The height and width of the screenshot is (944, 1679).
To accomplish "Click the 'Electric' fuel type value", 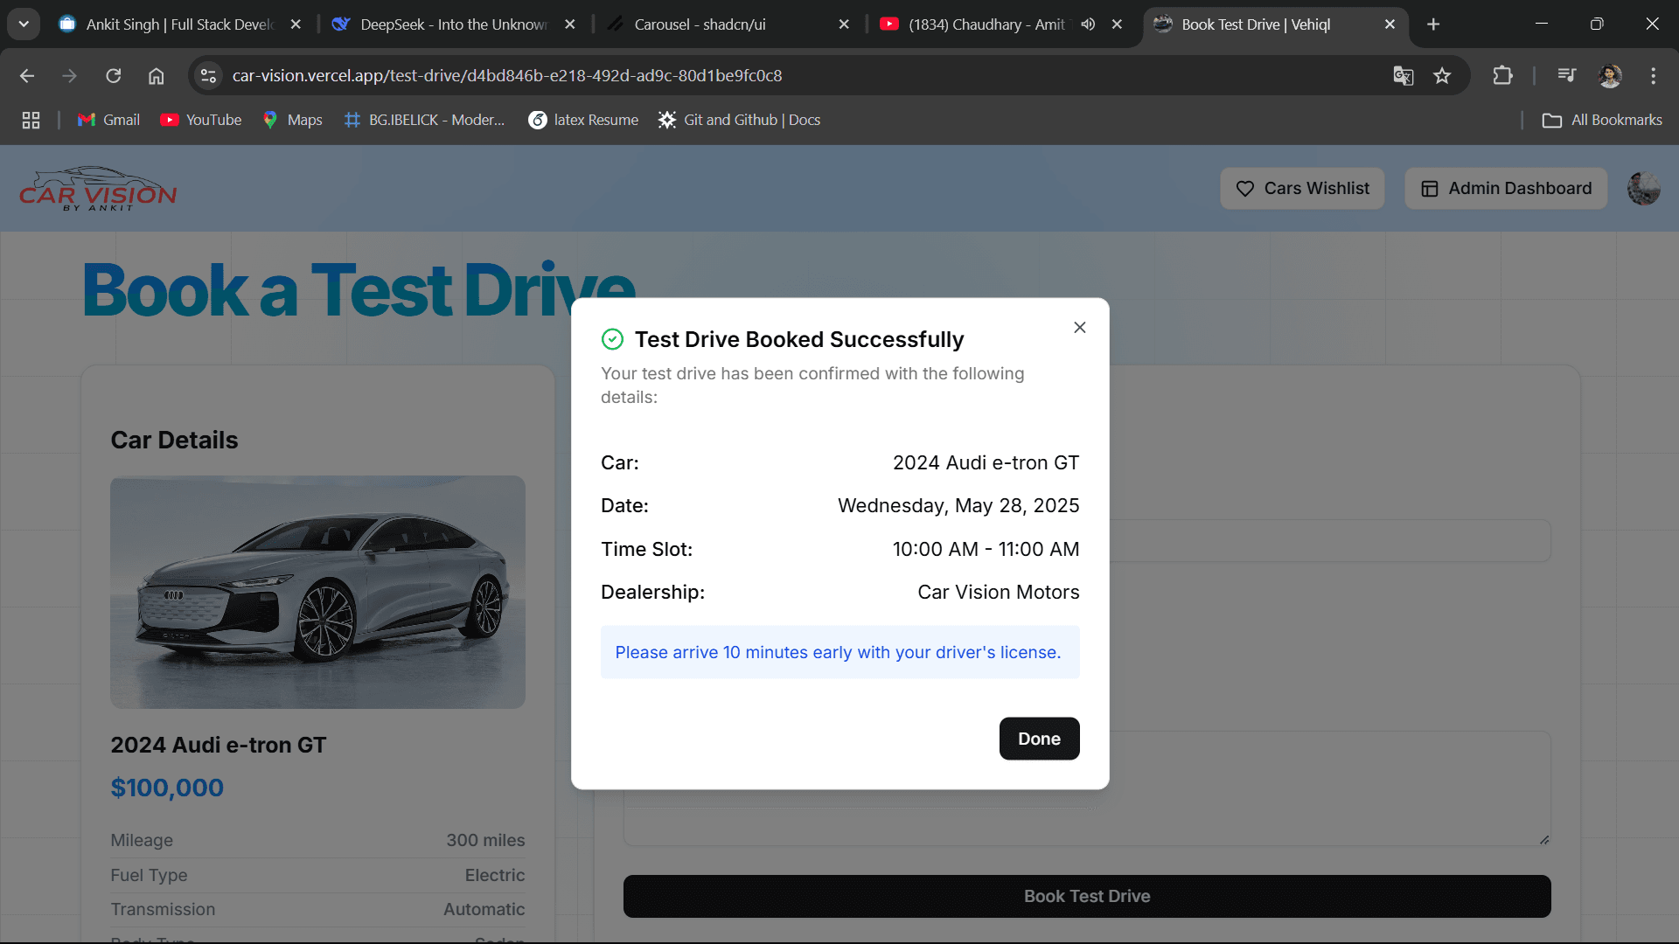I will click(495, 875).
